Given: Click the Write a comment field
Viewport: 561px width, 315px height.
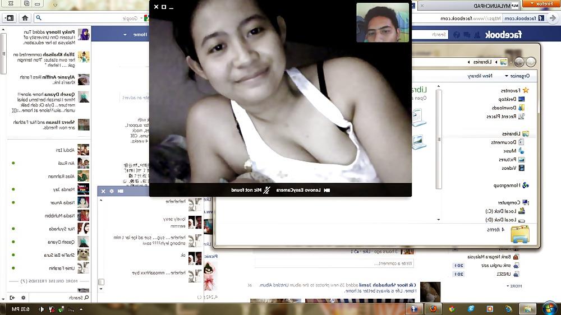Looking at the screenshot, I should point(334,263).
